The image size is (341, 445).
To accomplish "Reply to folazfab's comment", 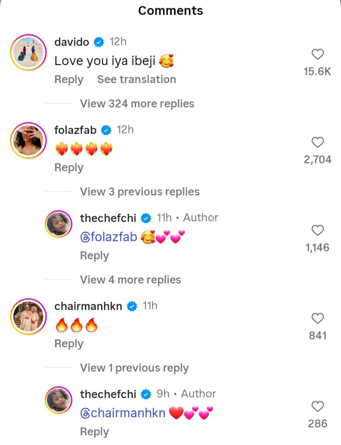I will point(68,168).
